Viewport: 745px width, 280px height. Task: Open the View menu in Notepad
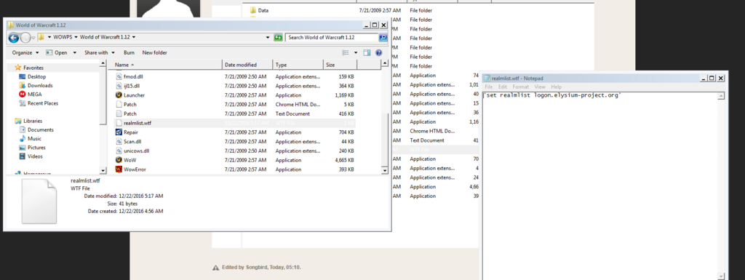(540, 87)
